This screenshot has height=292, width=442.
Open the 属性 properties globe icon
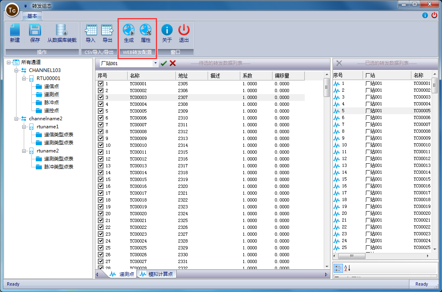pyautogui.click(x=145, y=30)
